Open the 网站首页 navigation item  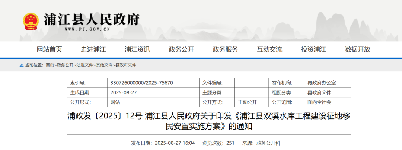click(x=50, y=49)
